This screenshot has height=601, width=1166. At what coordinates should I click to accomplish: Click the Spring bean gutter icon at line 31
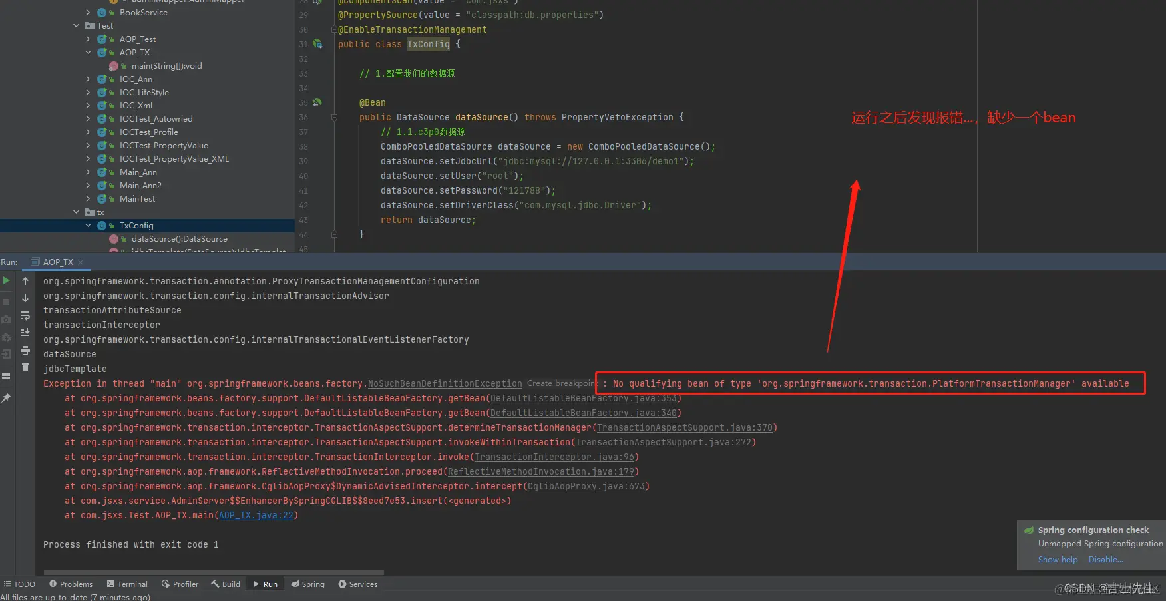point(317,44)
